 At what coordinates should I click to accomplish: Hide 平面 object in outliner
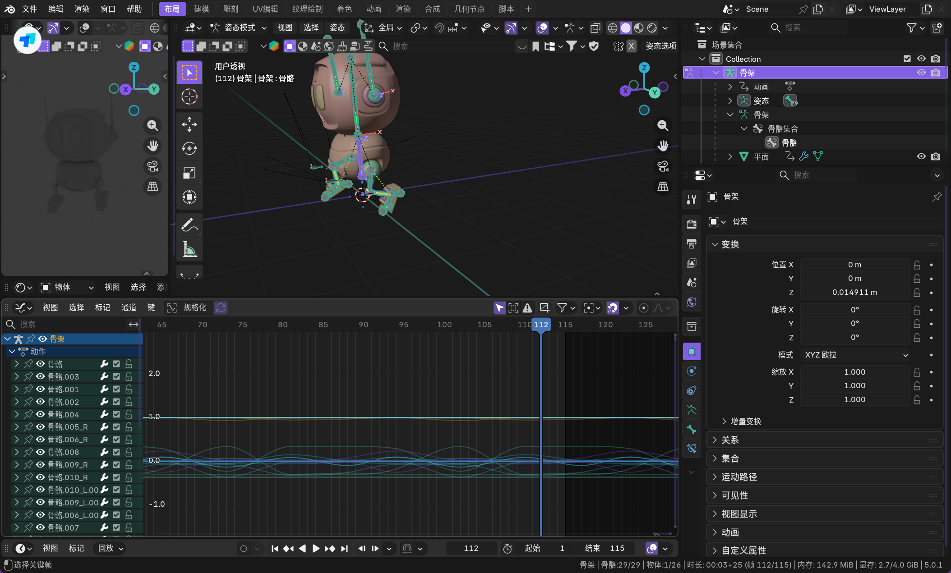click(x=921, y=156)
